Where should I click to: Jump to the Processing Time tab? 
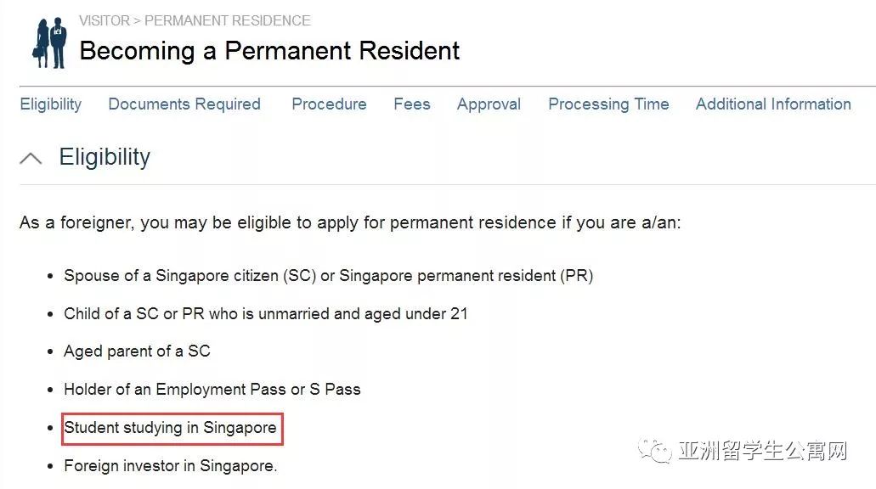pyautogui.click(x=608, y=104)
